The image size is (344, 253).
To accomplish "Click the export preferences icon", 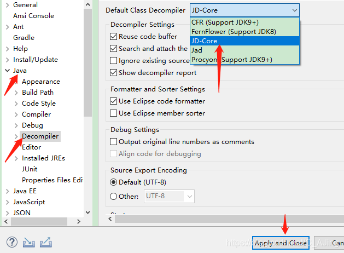I will pyautogui.click(x=46, y=243).
